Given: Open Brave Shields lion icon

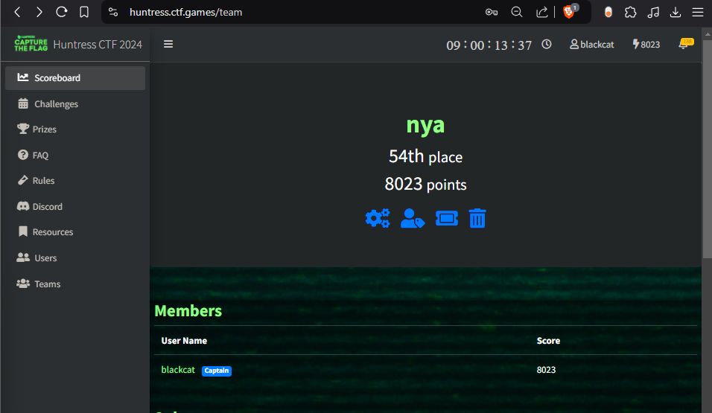Looking at the screenshot, I should coord(570,11).
